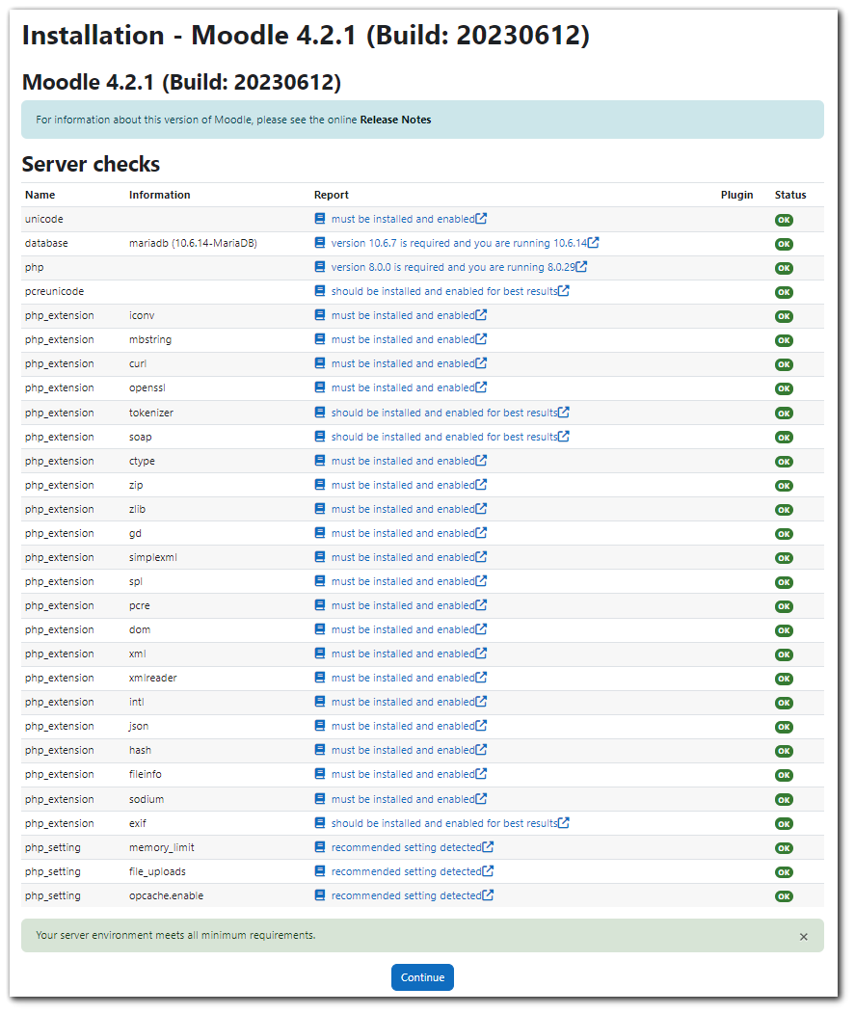This screenshot has width=855, height=1014.
Task: Click the external link icon in the gd row
Action: click(x=481, y=532)
